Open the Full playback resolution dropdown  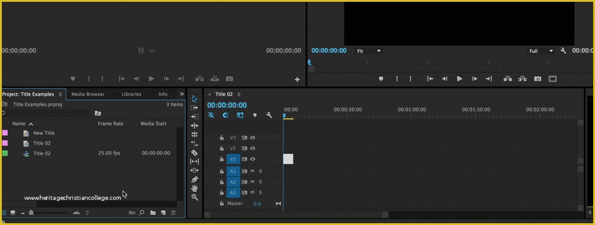tap(541, 51)
